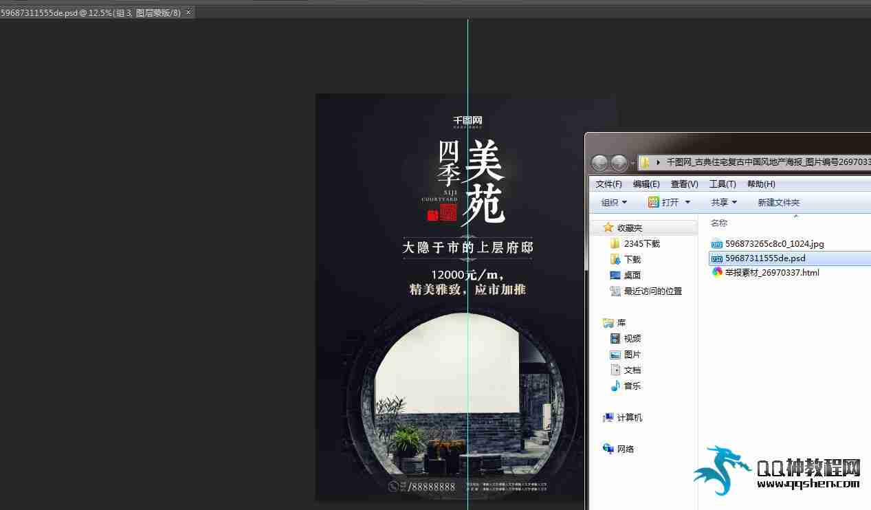Viewport: 871px width, 510px height.
Task: Click the 视频 video library icon
Action: tap(615, 338)
